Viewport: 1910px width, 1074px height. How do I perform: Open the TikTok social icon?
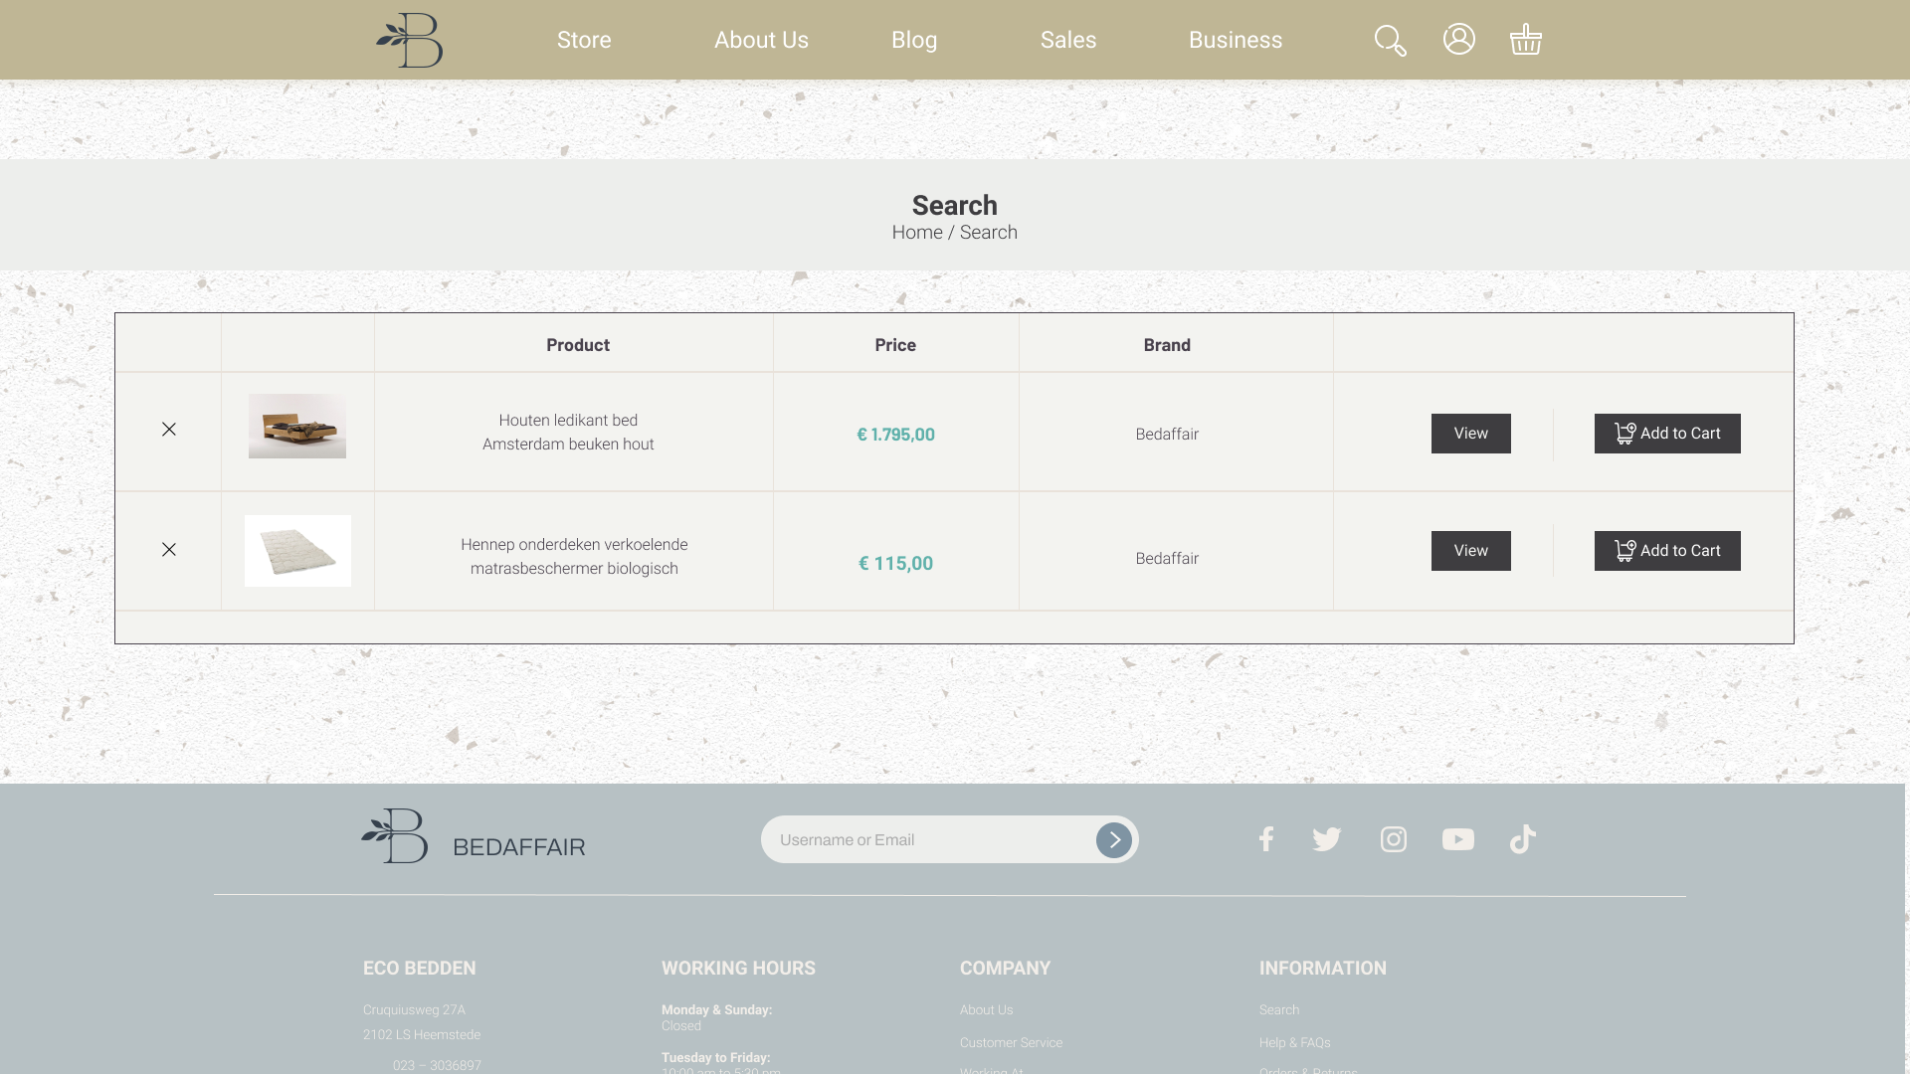pos(1522,839)
